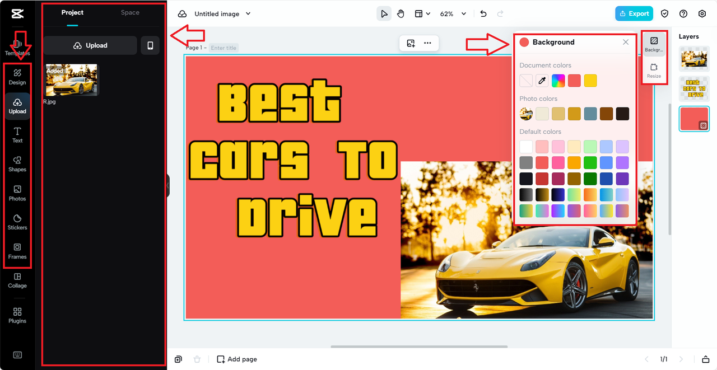This screenshot has height=370, width=717.
Task: Open the Photos sidebar panel
Action: 17,193
